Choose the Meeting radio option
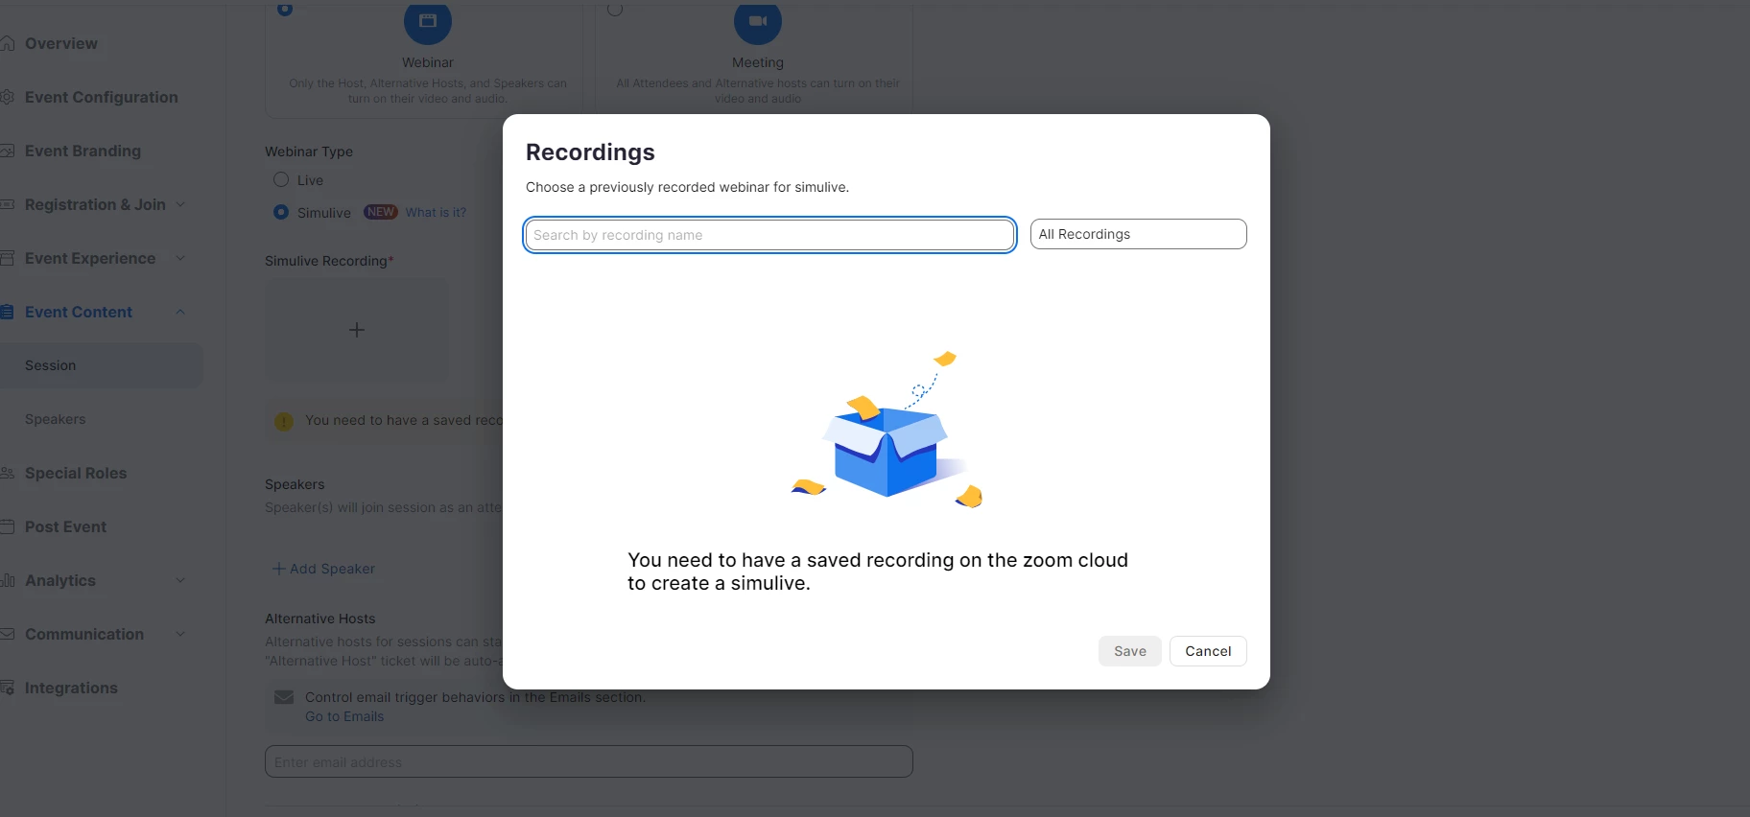This screenshot has height=817, width=1750. pyautogui.click(x=615, y=9)
